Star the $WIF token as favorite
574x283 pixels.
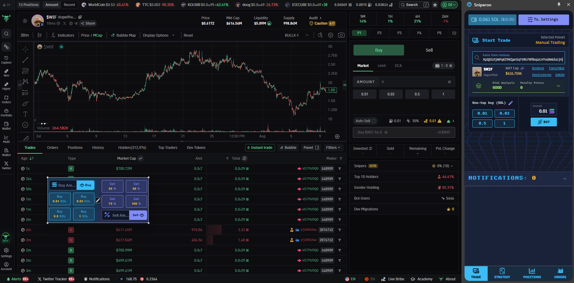[x=25, y=21]
